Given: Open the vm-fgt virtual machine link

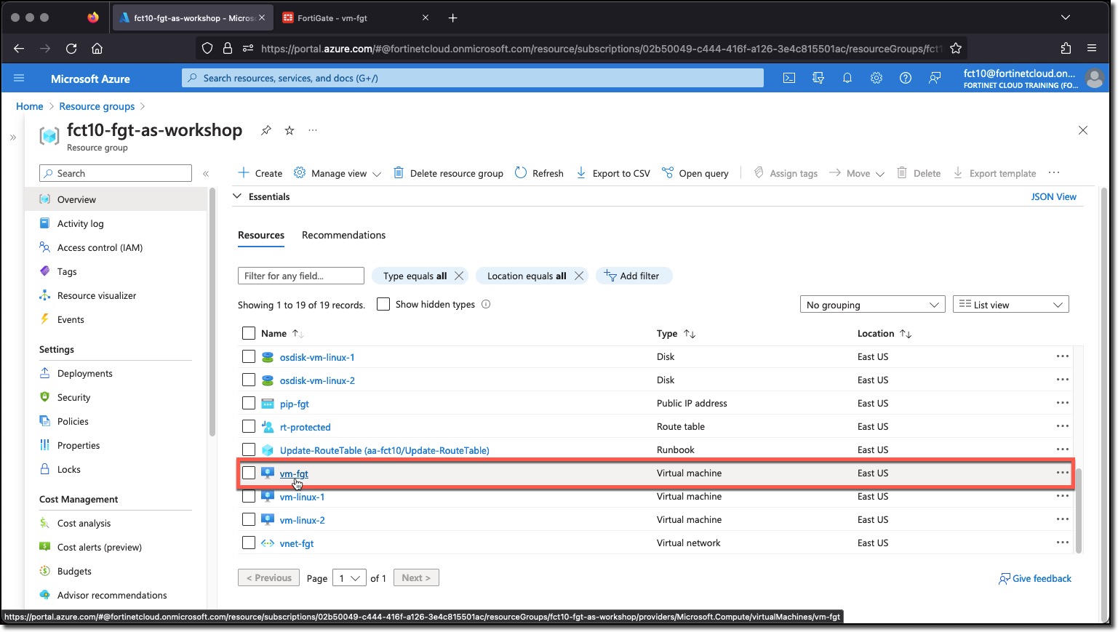Looking at the screenshot, I should coord(294,473).
